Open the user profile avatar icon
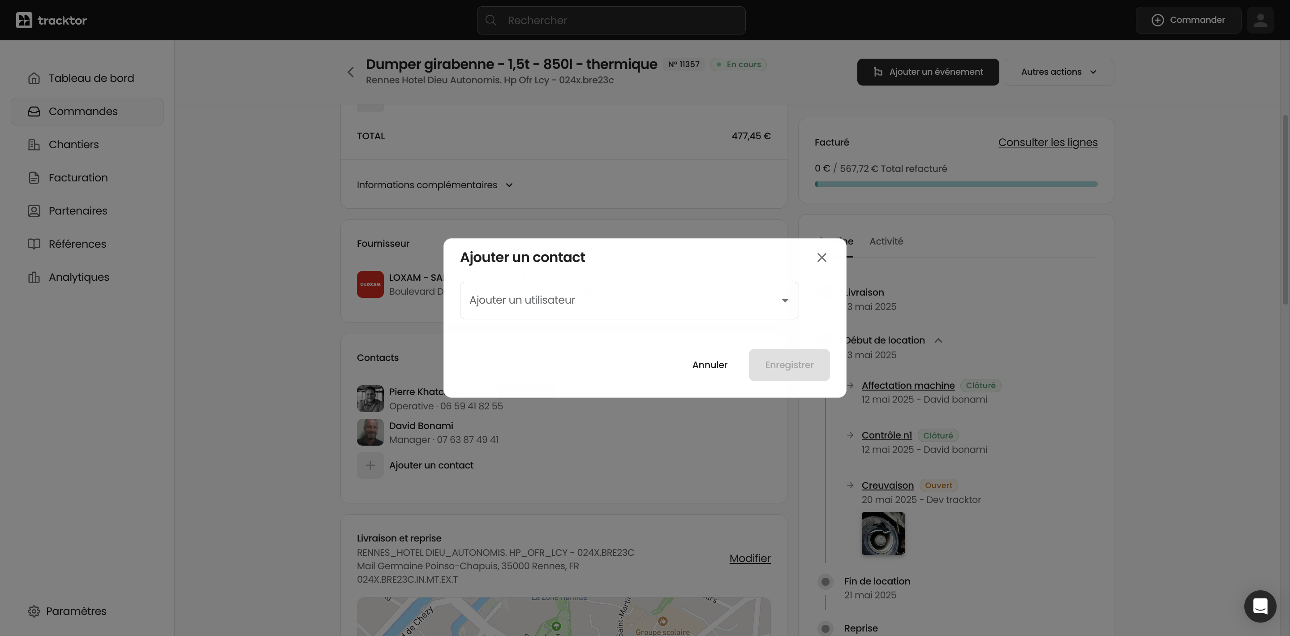Image resolution: width=1290 pixels, height=636 pixels. 1260,20
